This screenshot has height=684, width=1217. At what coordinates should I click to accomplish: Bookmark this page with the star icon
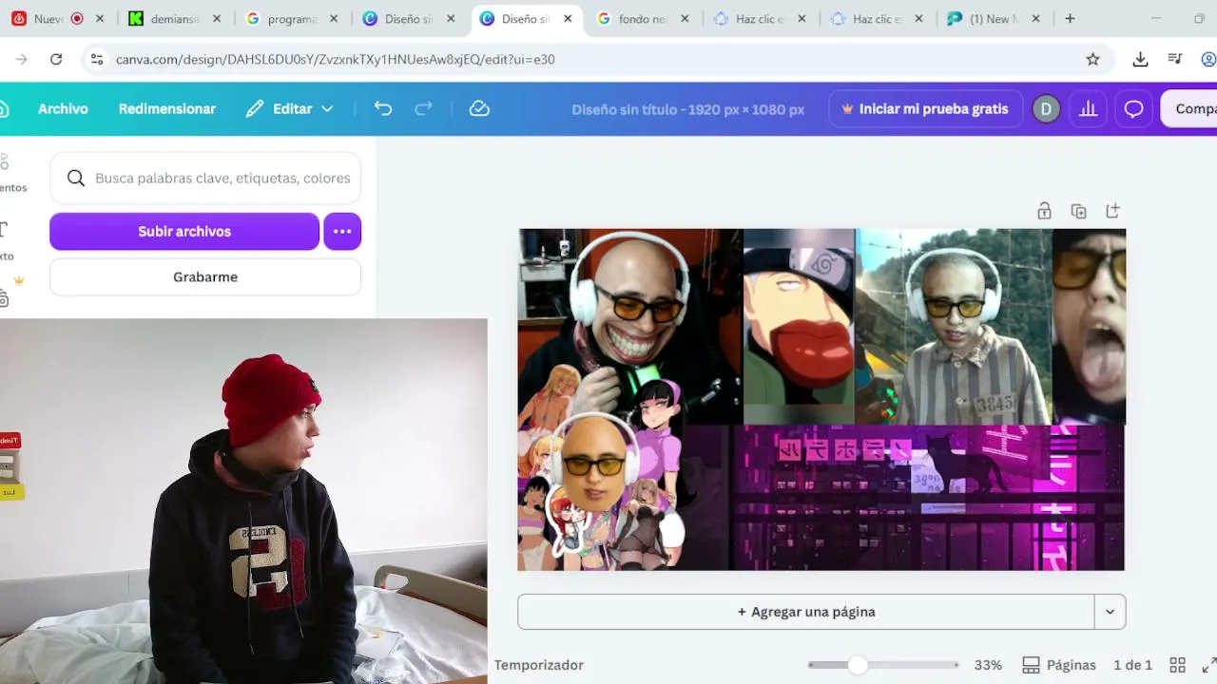click(1092, 59)
